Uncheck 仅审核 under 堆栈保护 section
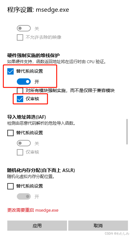Viewport: 134px width, 238px height. 20,99
